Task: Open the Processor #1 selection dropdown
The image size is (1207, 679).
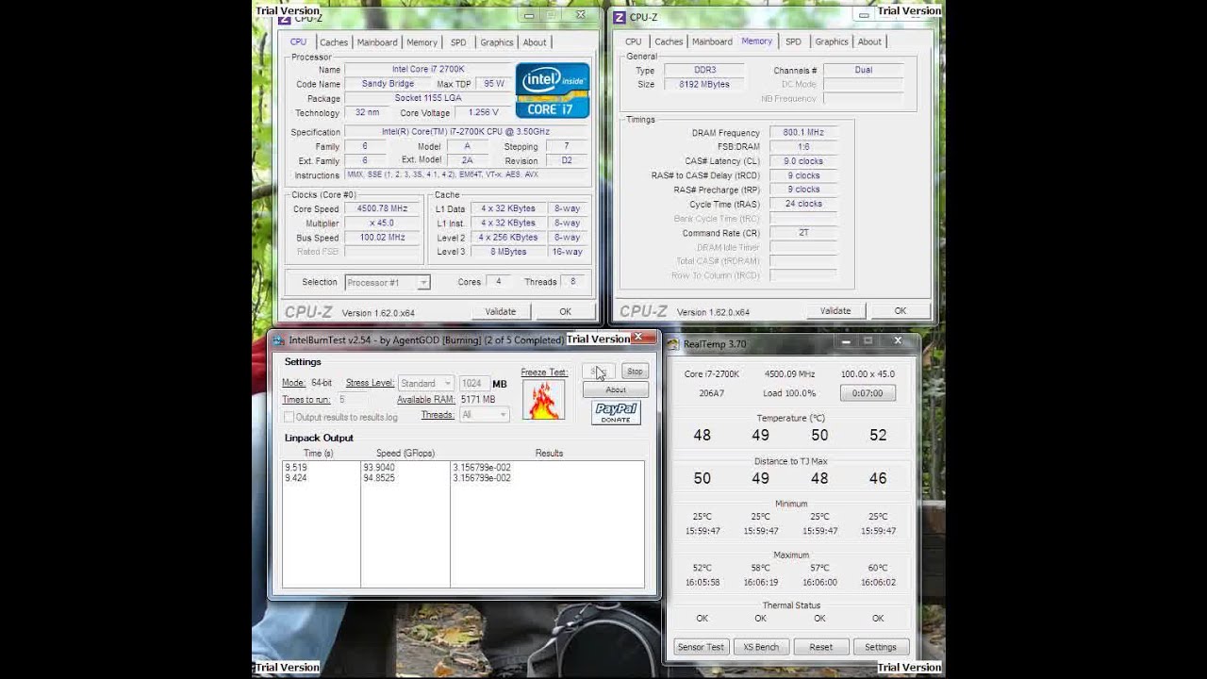Action: (x=388, y=282)
